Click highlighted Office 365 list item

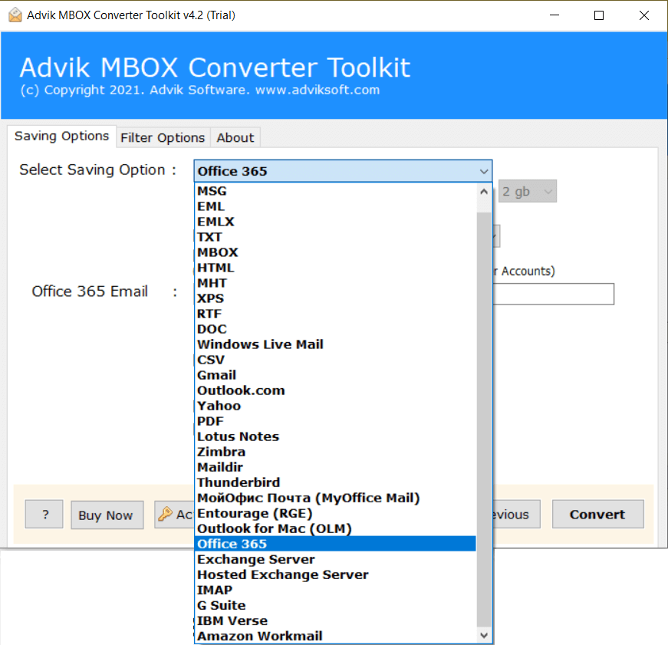[335, 544]
